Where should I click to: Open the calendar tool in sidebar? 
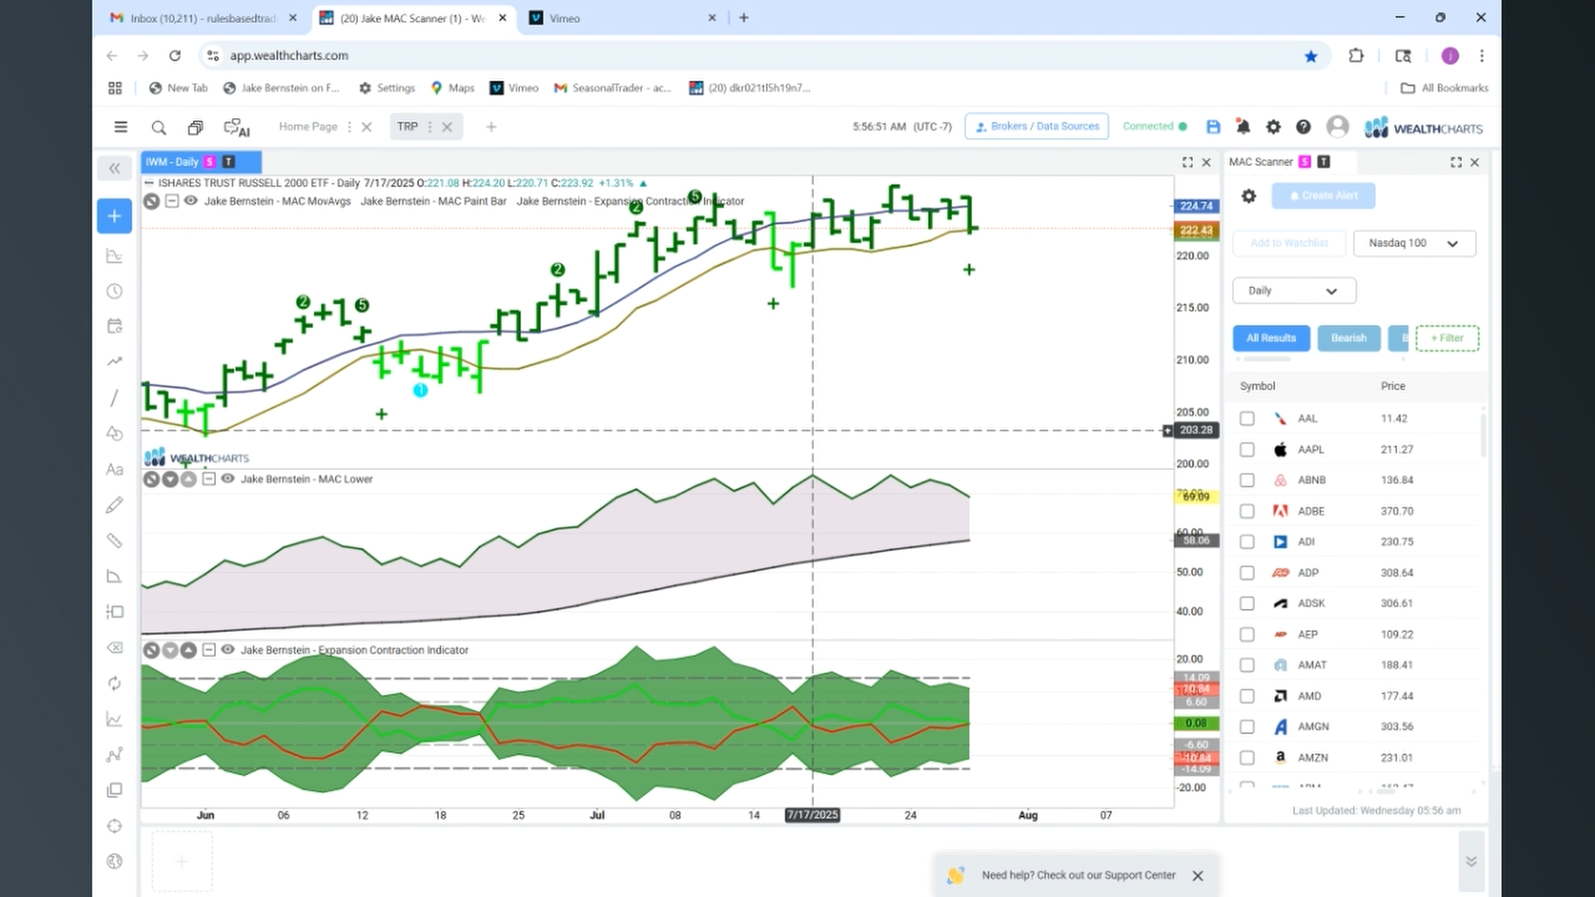point(115,326)
